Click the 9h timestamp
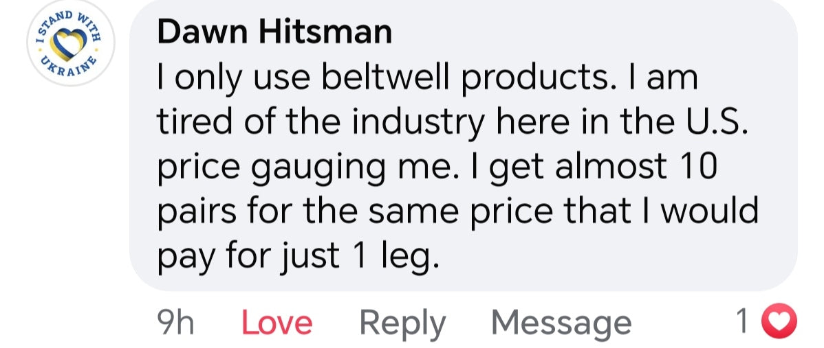 (x=176, y=323)
